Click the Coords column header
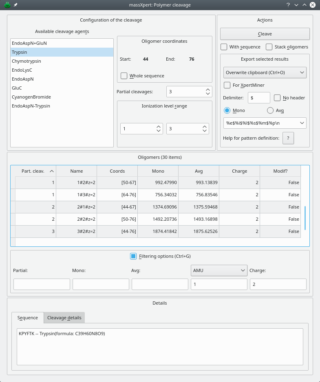 [x=117, y=171]
